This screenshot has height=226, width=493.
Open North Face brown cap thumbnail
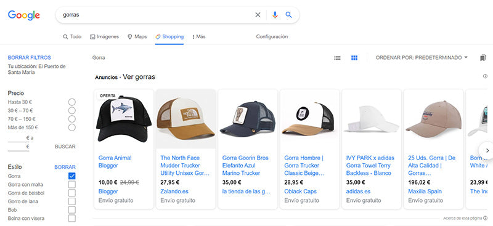click(186, 119)
